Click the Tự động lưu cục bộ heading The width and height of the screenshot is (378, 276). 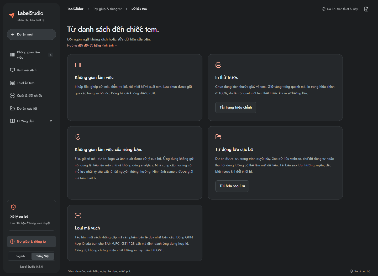coord(234,150)
